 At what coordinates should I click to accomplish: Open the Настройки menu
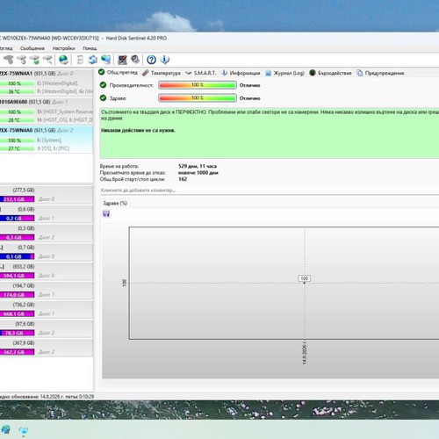tap(63, 48)
